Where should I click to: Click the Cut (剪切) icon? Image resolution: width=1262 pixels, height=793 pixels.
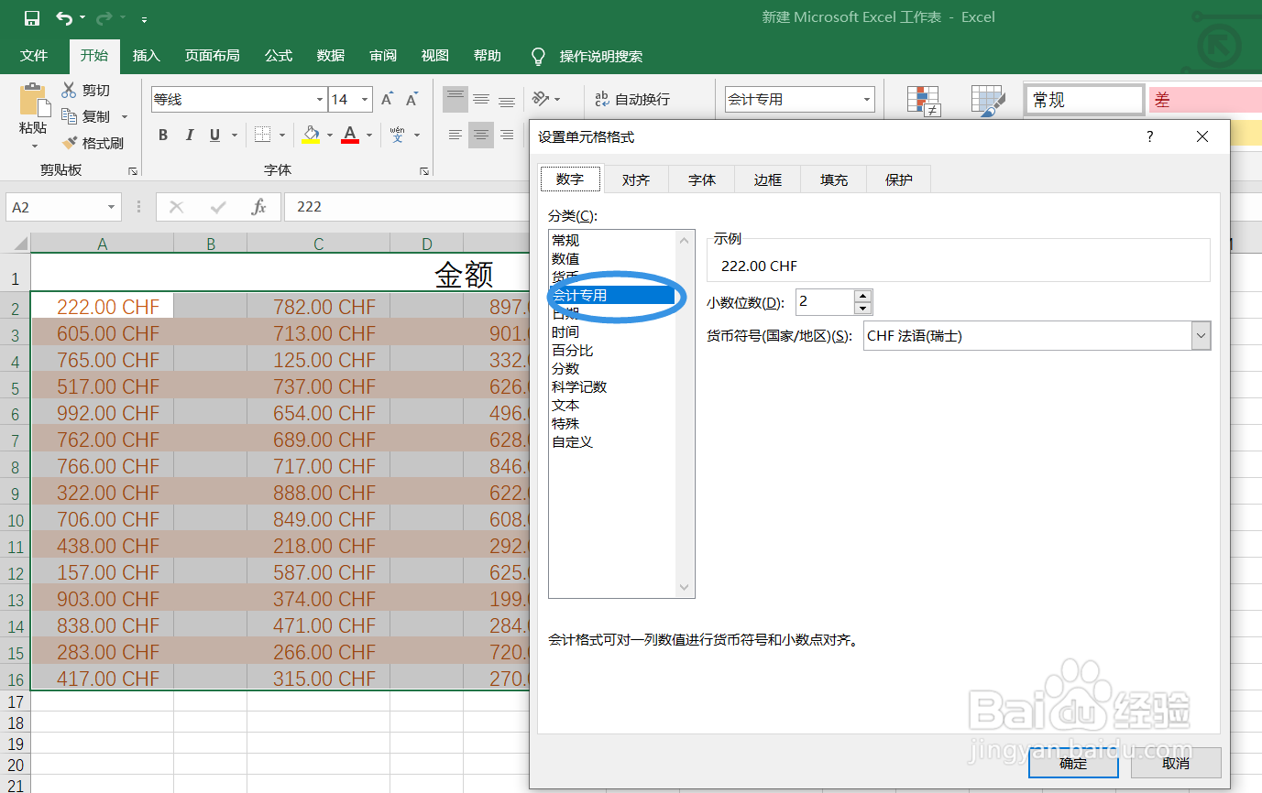(x=70, y=90)
